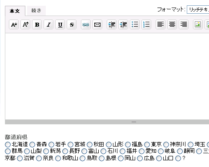Insert a bulleted list

(135, 24)
